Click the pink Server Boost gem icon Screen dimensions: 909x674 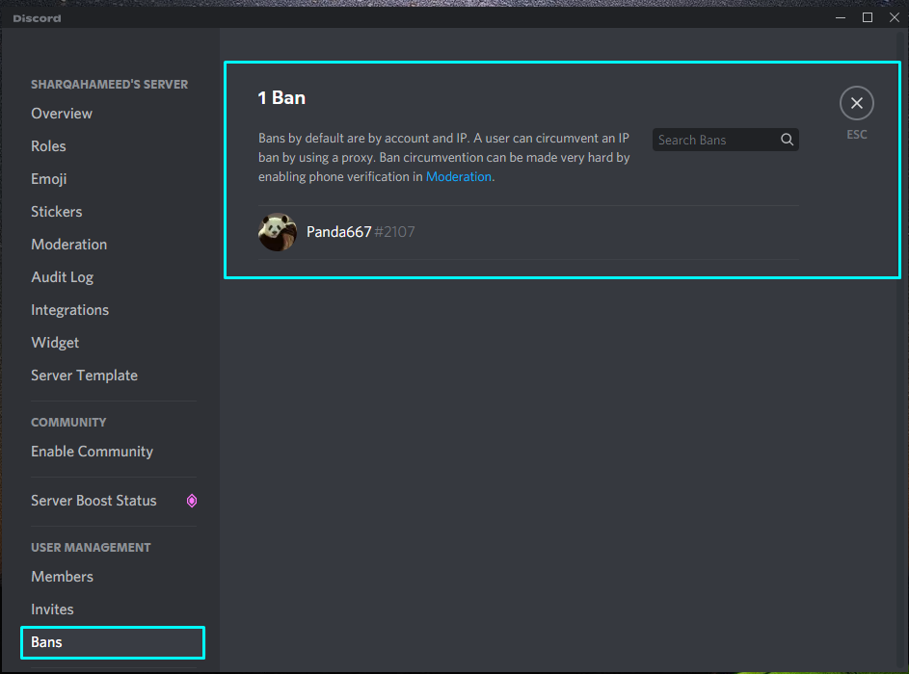[x=191, y=501]
